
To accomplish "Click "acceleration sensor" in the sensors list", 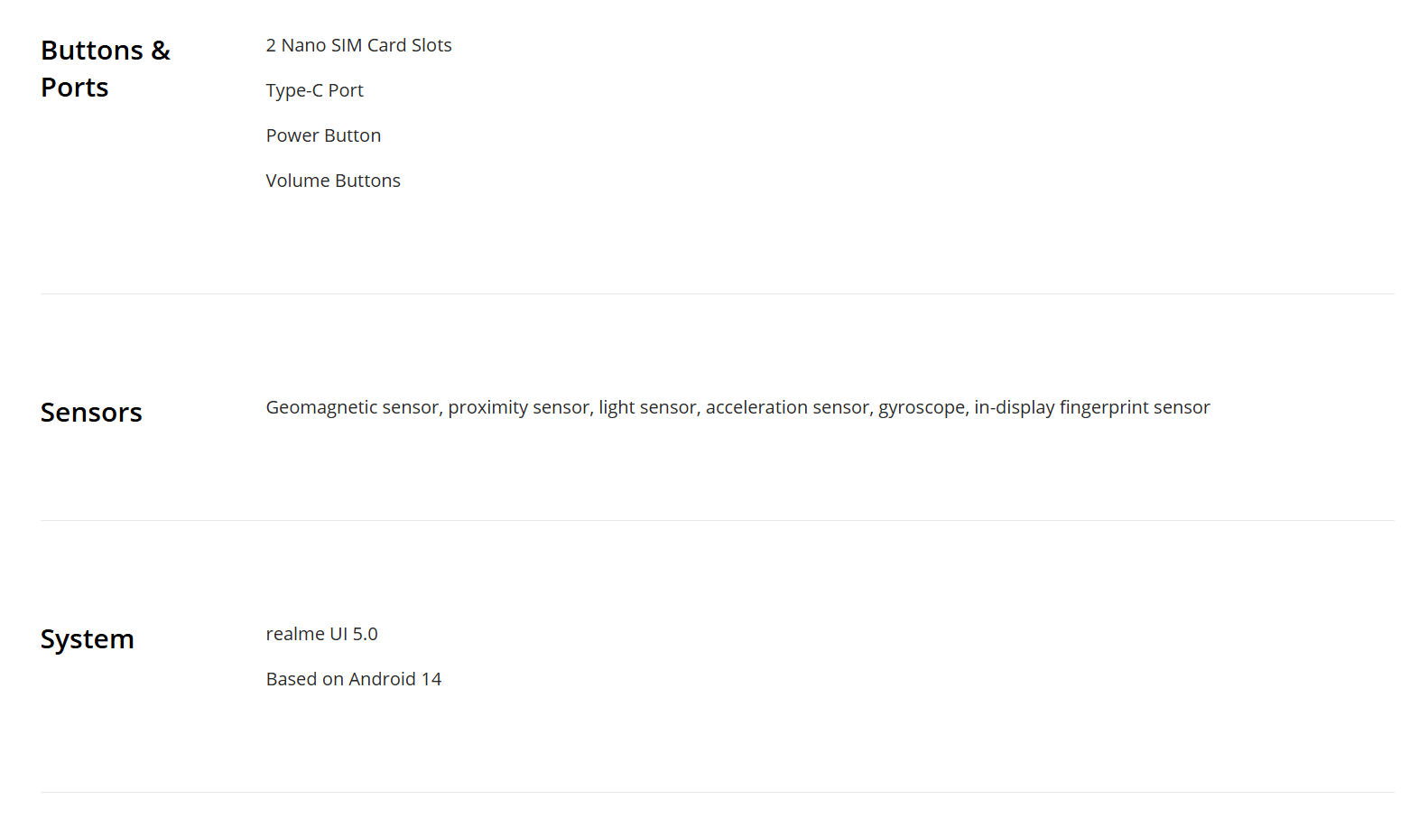I will coord(788,407).
